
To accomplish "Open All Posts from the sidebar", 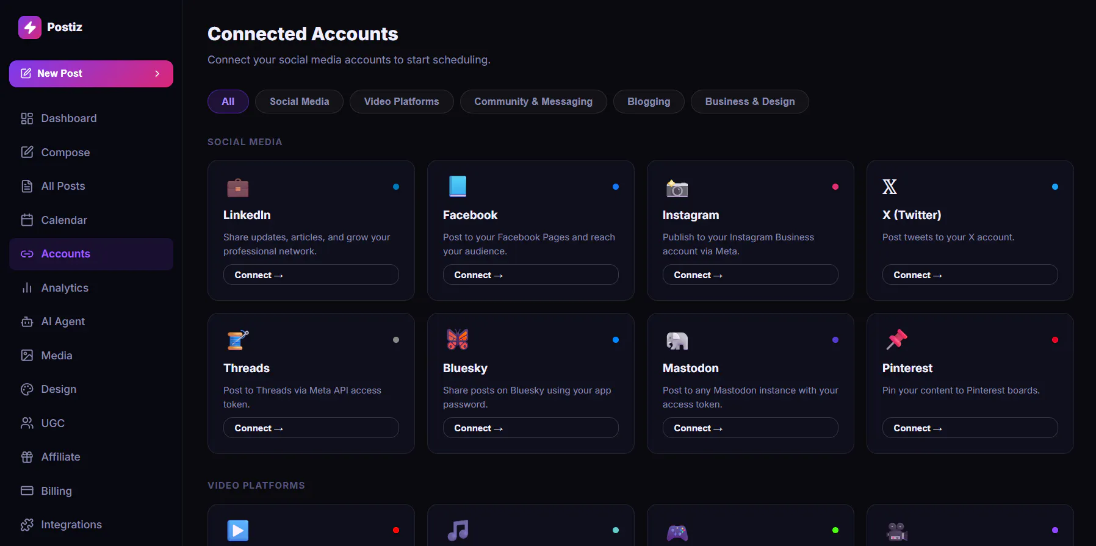I will tap(91, 186).
